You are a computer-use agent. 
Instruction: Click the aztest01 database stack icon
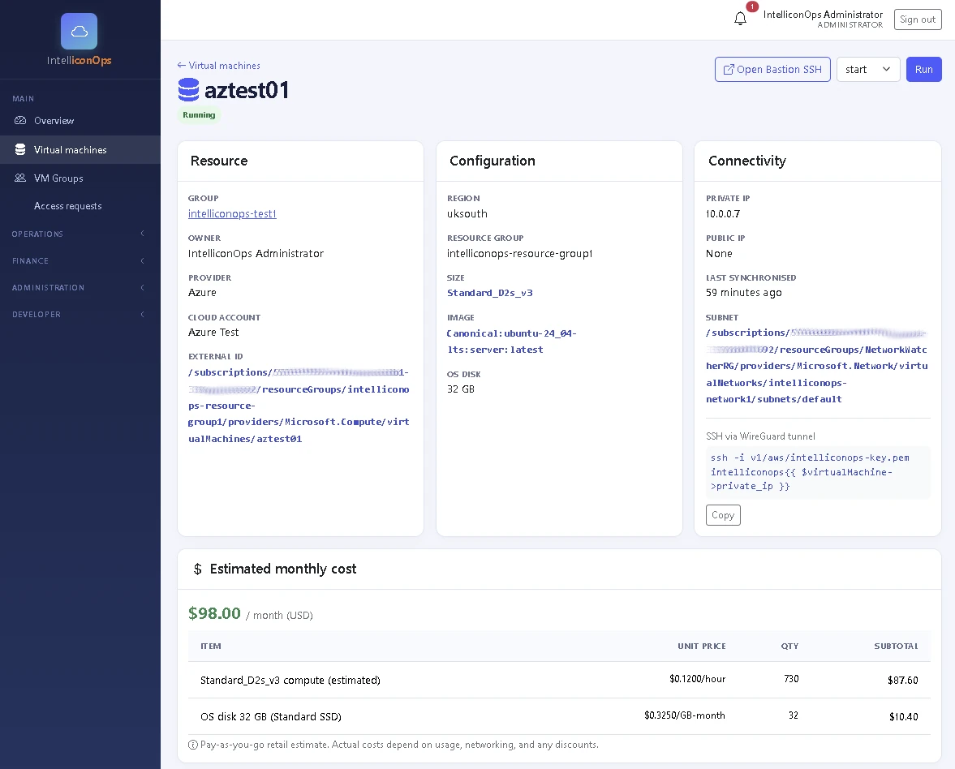point(188,89)
